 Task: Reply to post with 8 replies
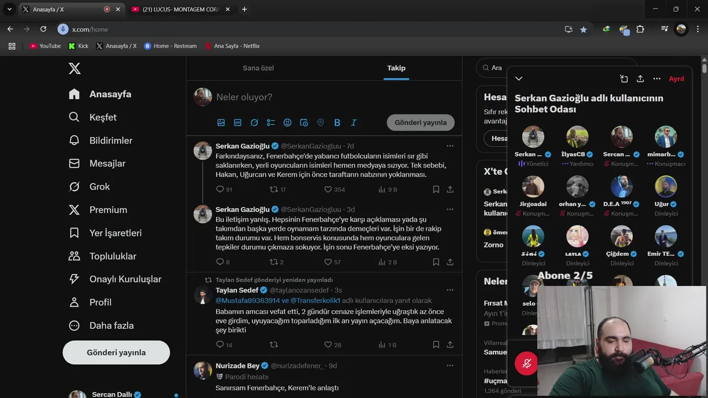pos(222,262)
